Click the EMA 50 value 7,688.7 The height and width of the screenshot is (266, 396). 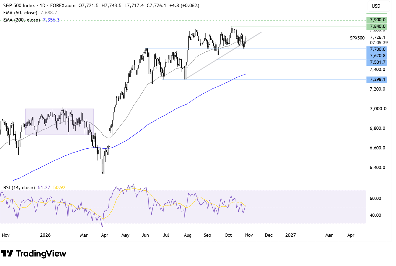click(x=49, y=13)
